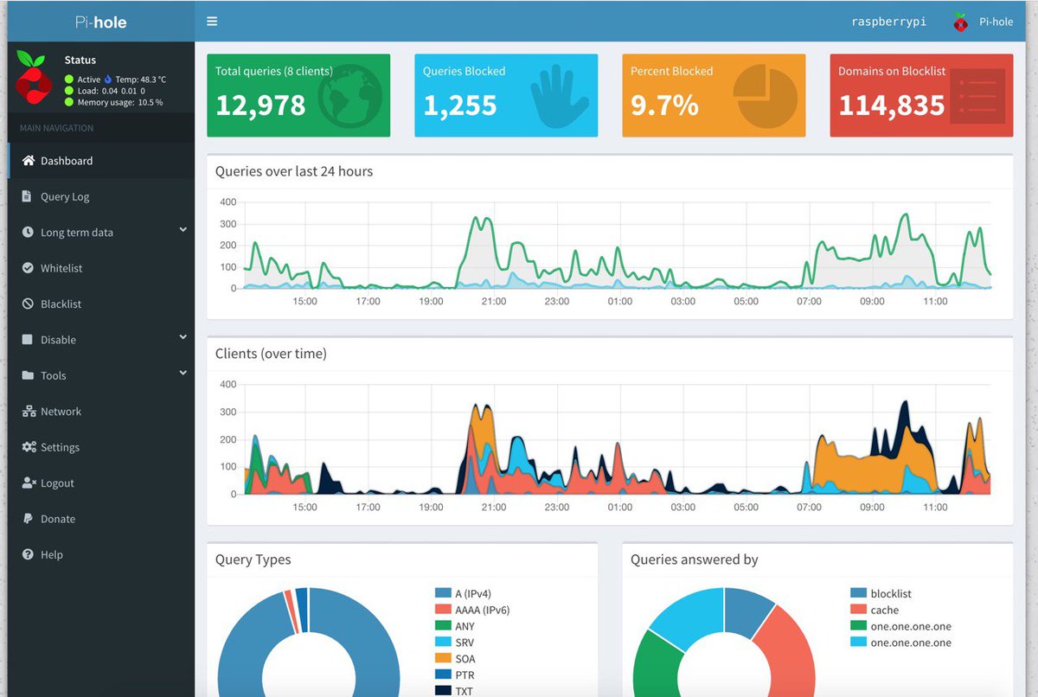Click the 114,835 blocklist domains number
The image size is (1038, 697).
[x=892, y=106]
